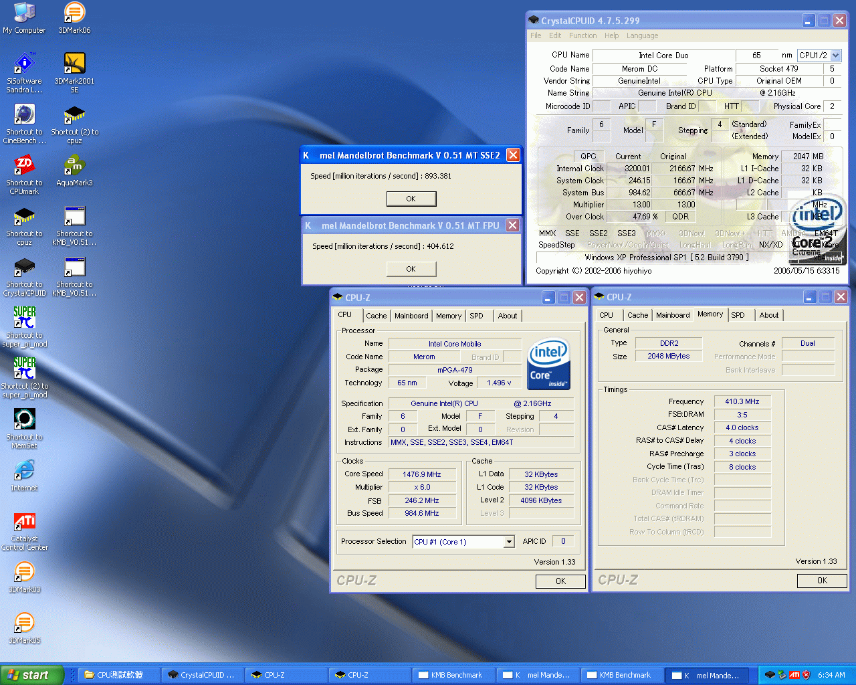Switch to KMB Benchmark via the taskbar

click(453, 675)
